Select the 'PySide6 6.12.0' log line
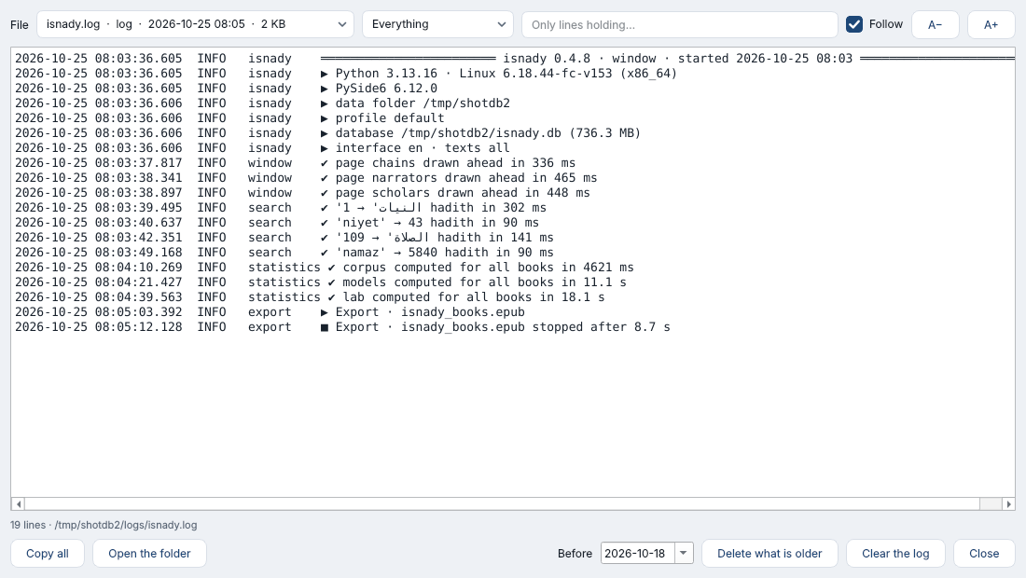The width and height of the screenshot is (1026, 578). (227, 89)
